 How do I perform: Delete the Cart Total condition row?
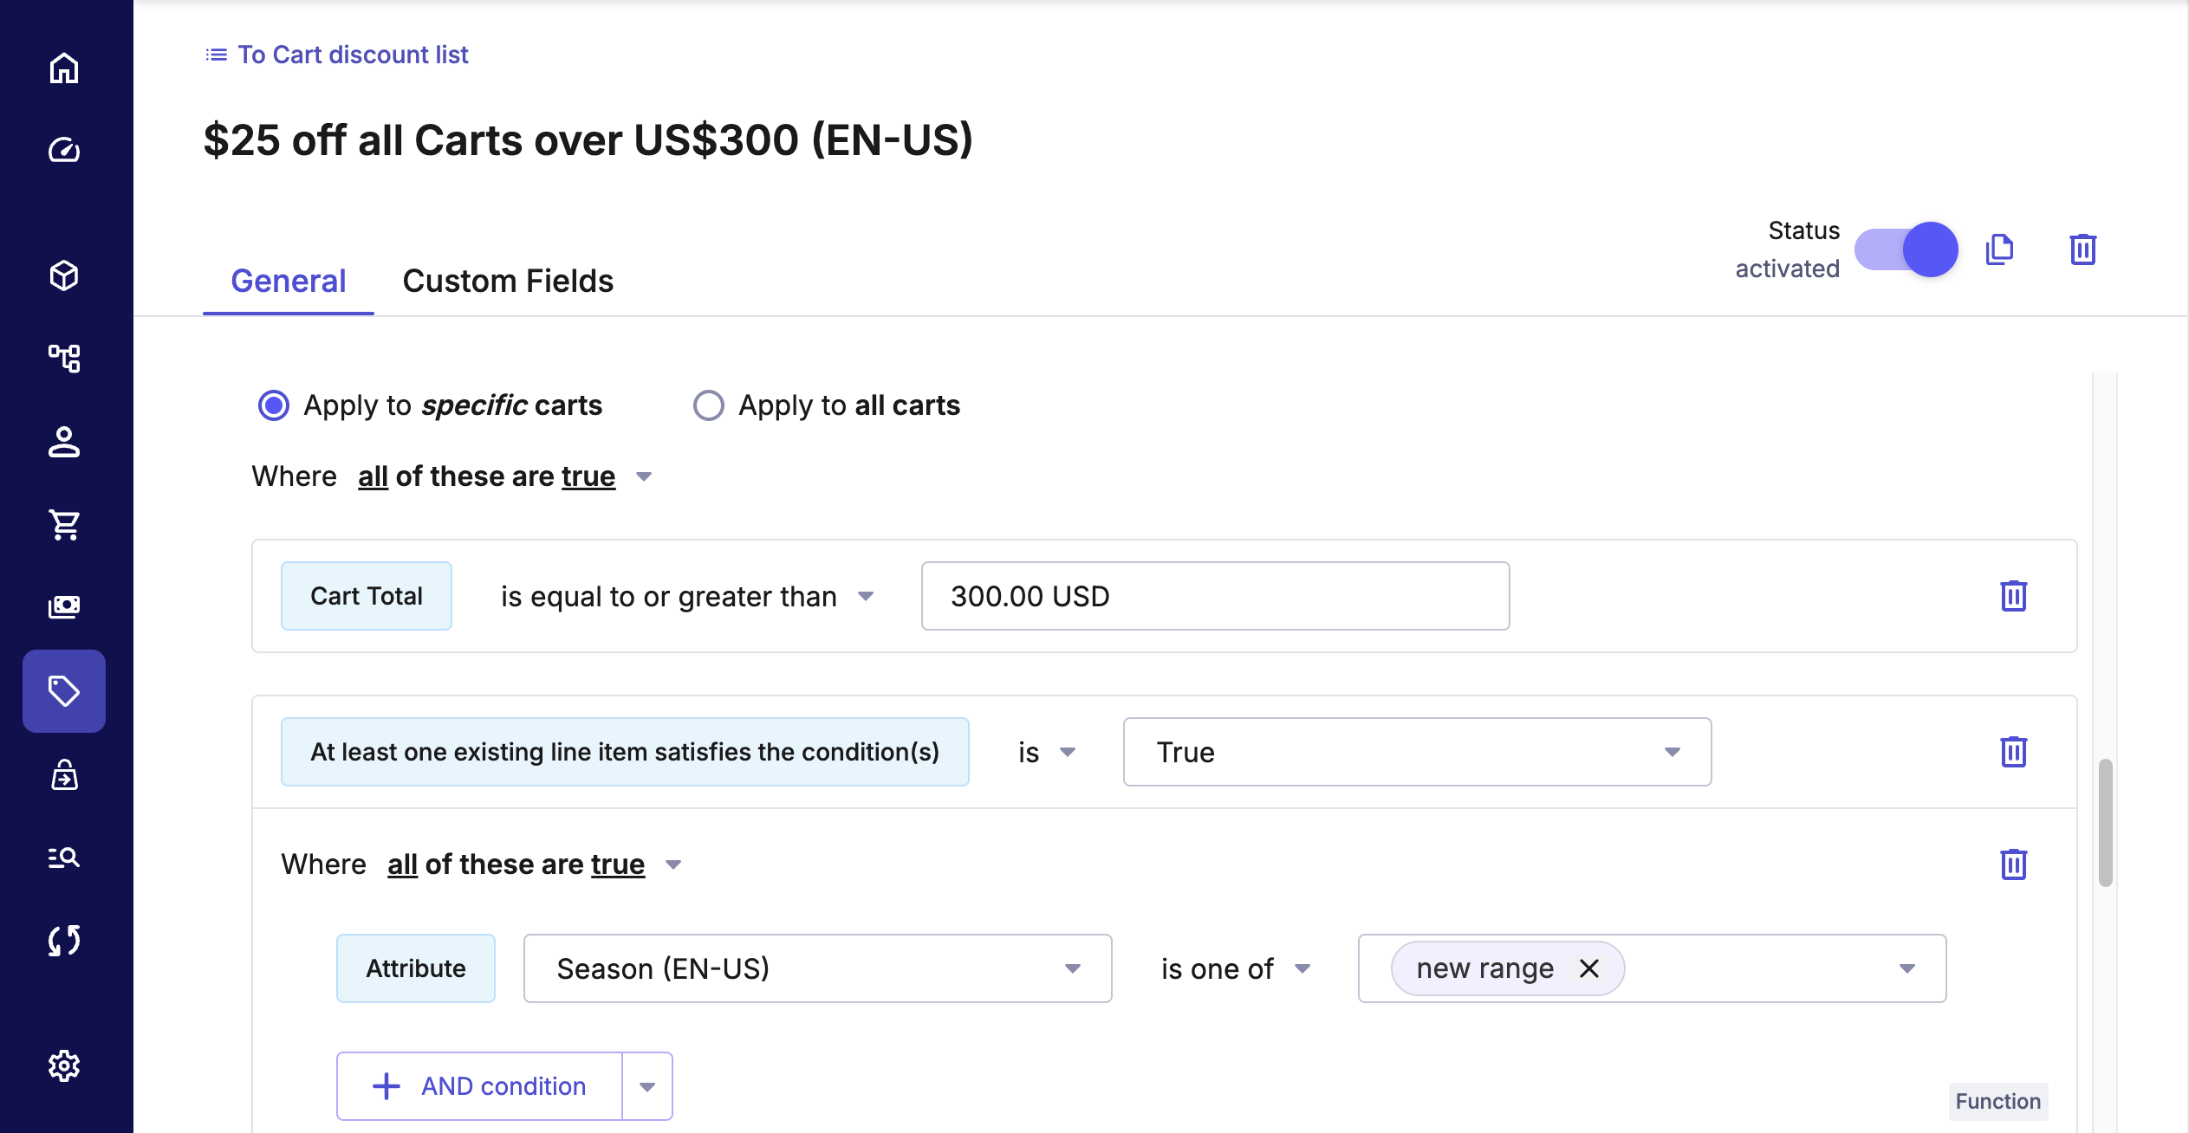pyautogui.click(x=2013, y=596)
